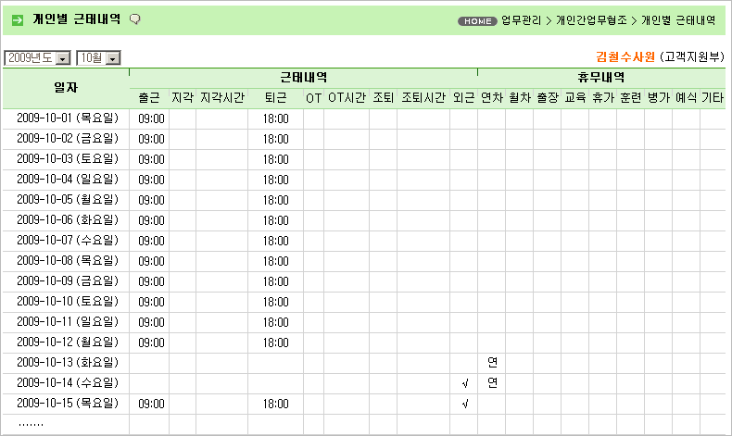Click the 외근 check mark on 2009-10-14

pyautogui.click(x=464, y=383)
